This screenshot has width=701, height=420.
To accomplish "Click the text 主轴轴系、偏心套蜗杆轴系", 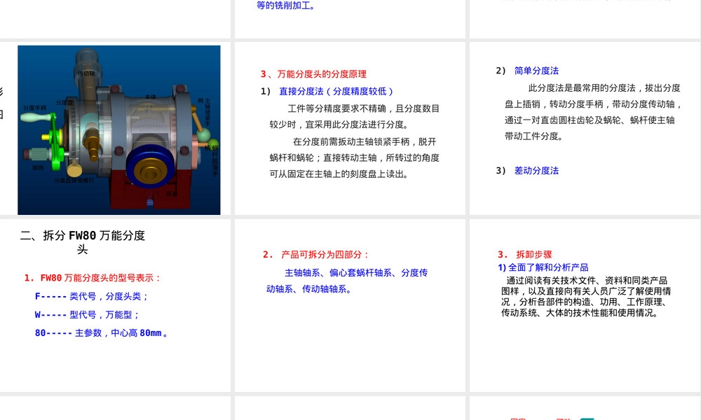I will (339, 273).
